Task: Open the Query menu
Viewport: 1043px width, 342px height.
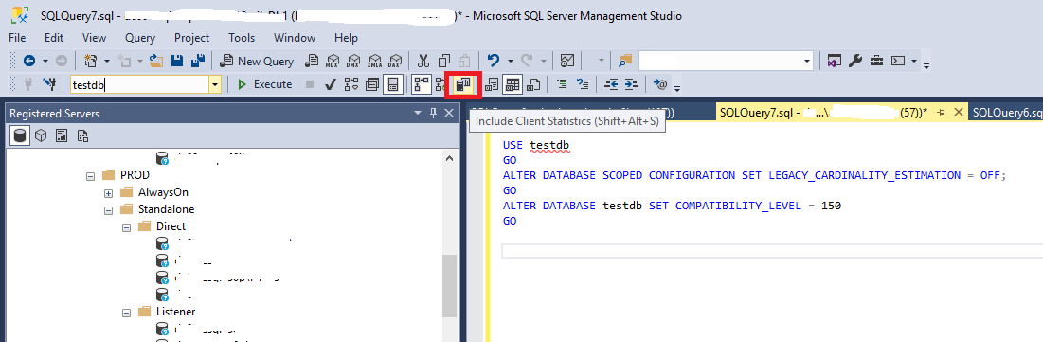Action: click(139, 38)
